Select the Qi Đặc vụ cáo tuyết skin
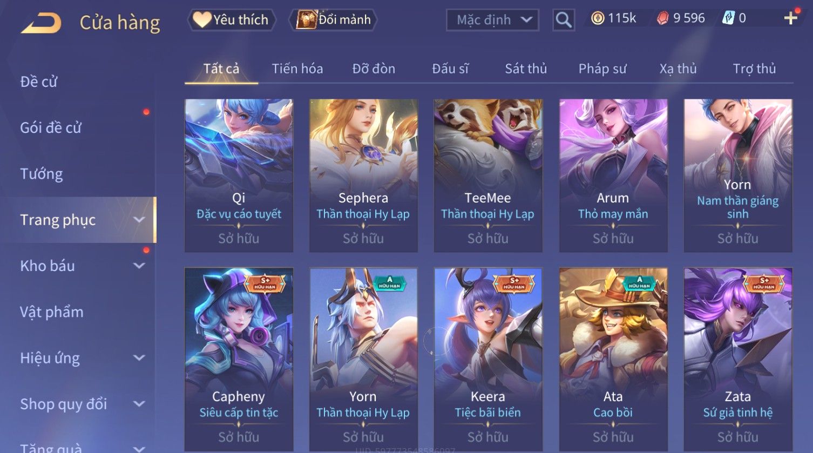Screen dimensions: 813x453 239,175
